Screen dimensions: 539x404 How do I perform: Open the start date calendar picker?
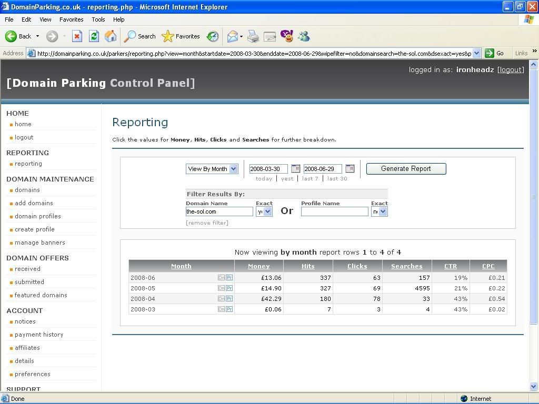click(295, 169)
